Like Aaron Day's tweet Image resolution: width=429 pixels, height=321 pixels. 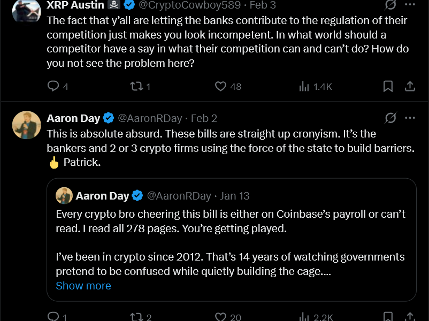coord(220,317)
